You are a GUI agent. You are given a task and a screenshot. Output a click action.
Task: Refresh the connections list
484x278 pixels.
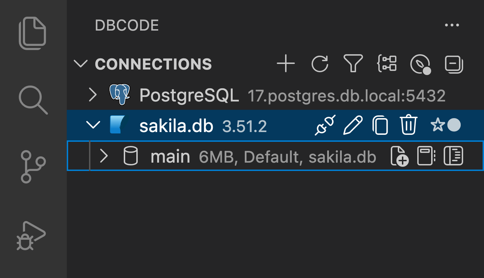[x=320, y=64]
